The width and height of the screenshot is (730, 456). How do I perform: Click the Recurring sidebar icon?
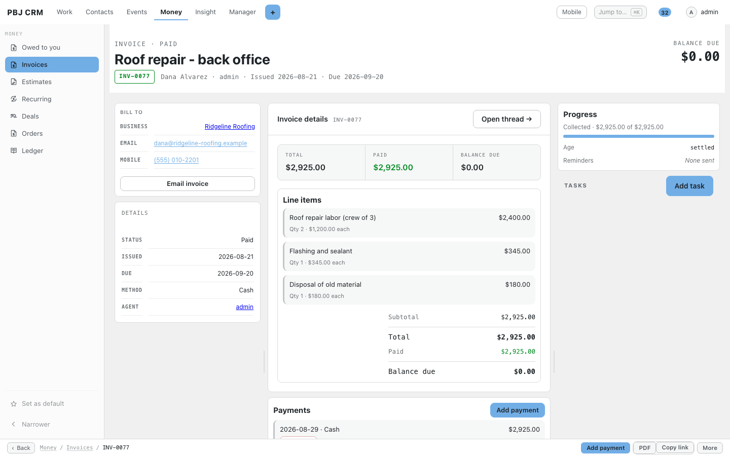[14, 99]
